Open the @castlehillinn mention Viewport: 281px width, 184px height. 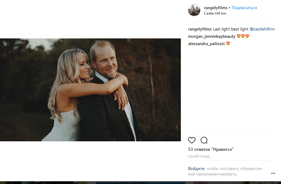pos(262,29)
